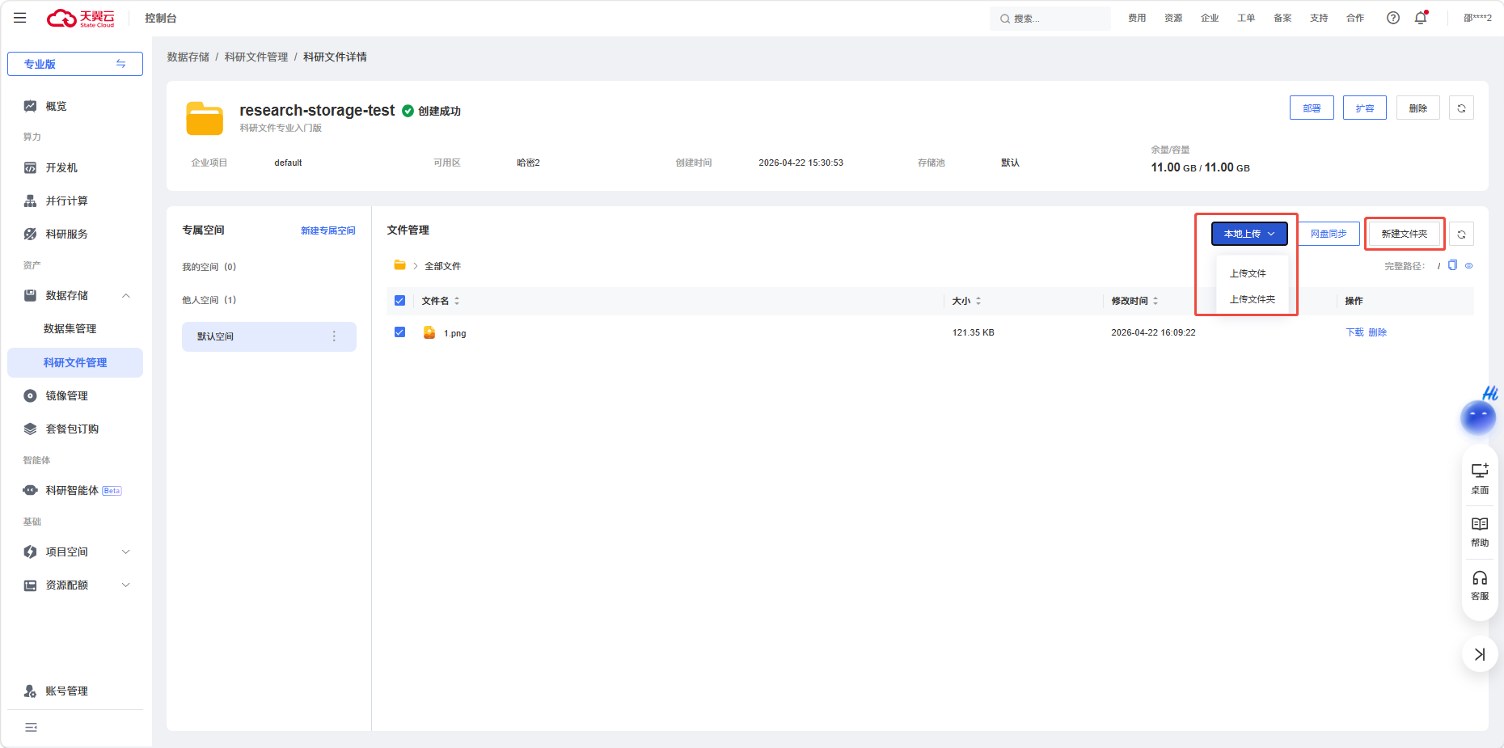The height and width of the screenshot is (748, 1504).
Task: Open 资源 in the top navigation
Action: [1173, 18]
